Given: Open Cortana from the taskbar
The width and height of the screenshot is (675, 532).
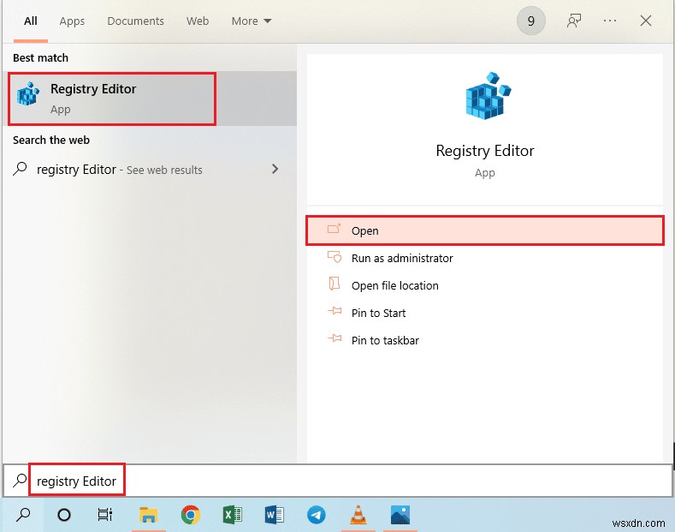Looking at the screenshot, I should [x=64, y=514].
